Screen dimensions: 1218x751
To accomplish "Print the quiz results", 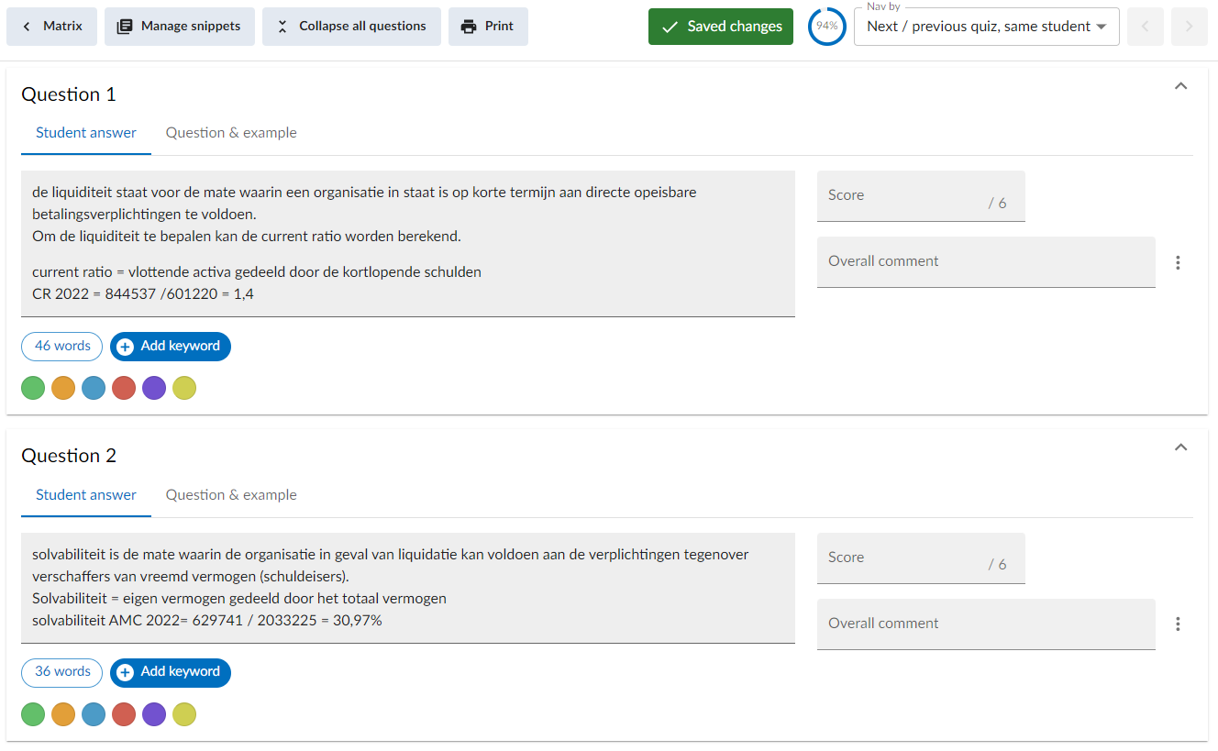I will [488, 27].
